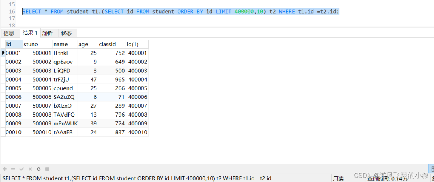Click the apply changes checkmark icon

click(x=22, y=168)
